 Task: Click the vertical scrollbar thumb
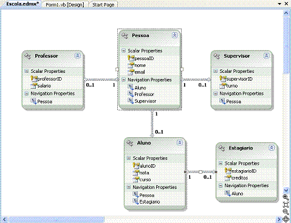(286, 45)
